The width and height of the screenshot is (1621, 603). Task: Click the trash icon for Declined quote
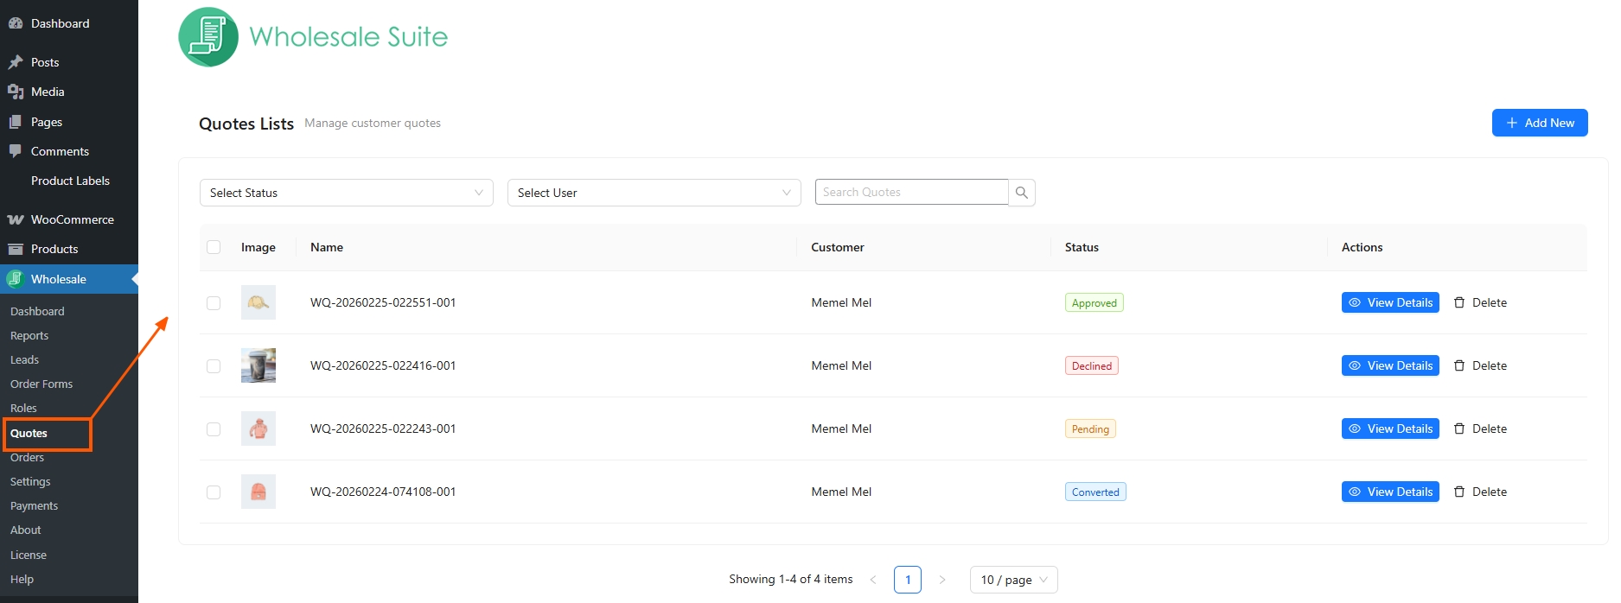pyautogui.click(x=1459, y=365)
